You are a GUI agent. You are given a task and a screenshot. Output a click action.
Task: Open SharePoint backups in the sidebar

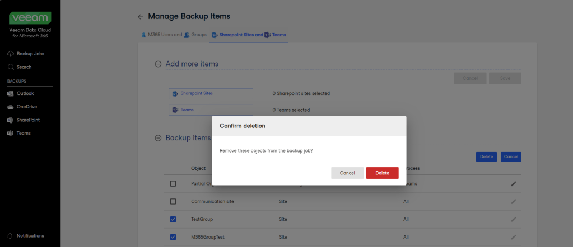(27, 120)
